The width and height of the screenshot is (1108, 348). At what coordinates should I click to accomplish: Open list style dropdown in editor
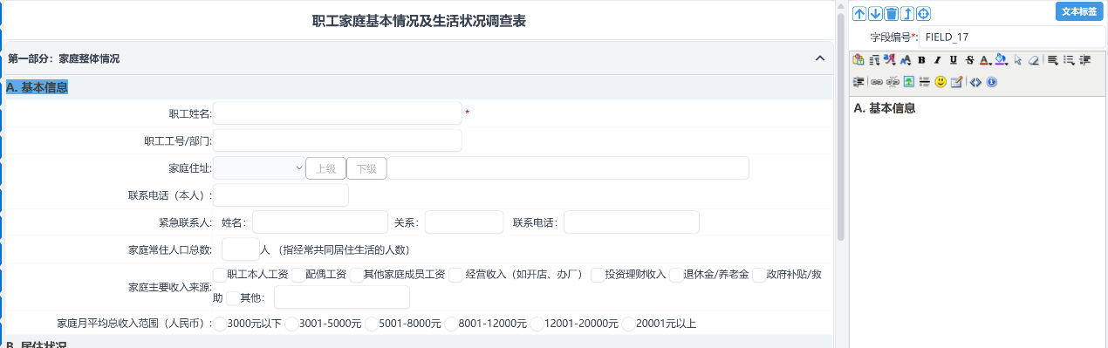pos(1069,60)
